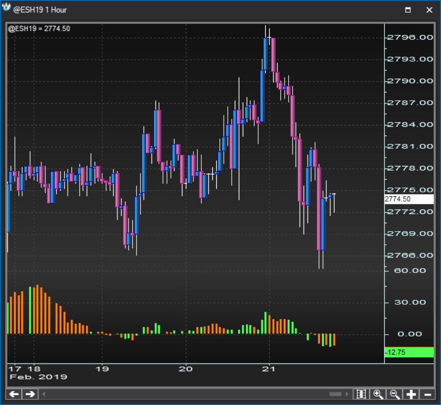441x405 pixels.
Task: Click the small right scroll arrow of scrollbar
Action: (x=347, y=394)
